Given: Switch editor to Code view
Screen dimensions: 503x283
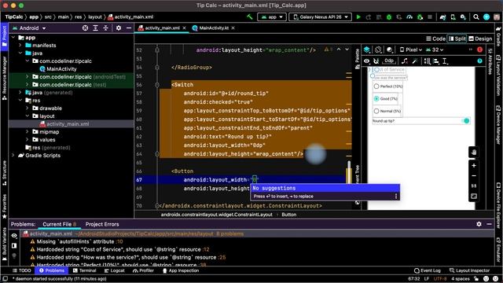Looking at the screenshot, I should (x=436, y=39).
